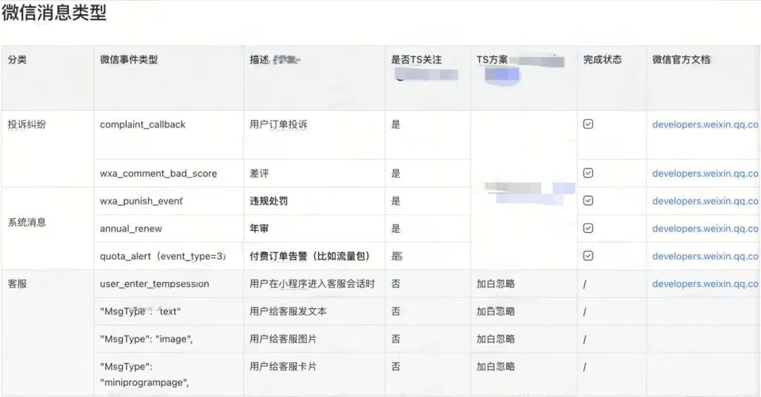This screenshot has width=761, height=397.
Task: Click the miniprogrampage MsgType cell
Action: [x=168, y=374]
